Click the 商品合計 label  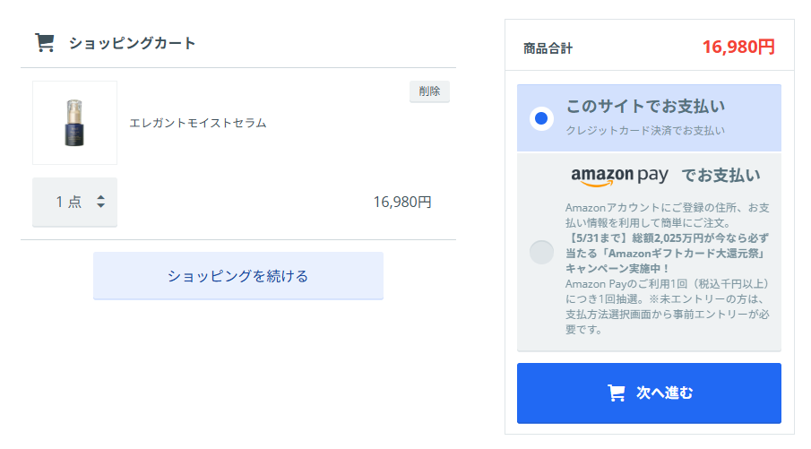click(548, 48)
